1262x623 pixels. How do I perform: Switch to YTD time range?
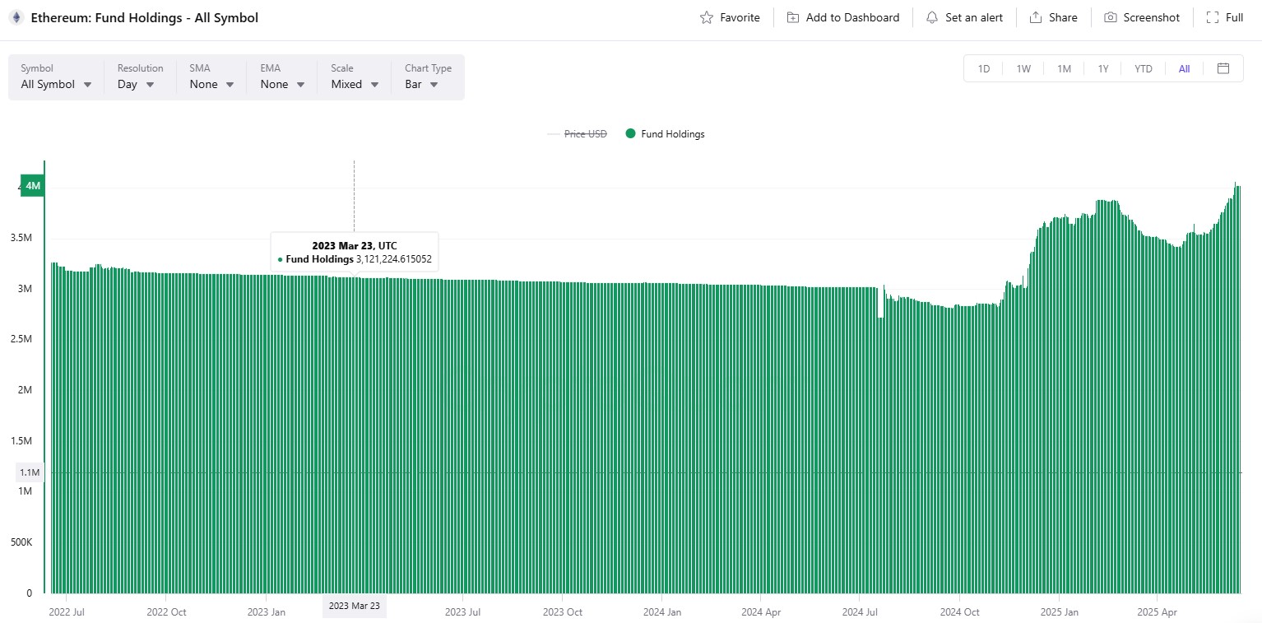(1143, 68)
